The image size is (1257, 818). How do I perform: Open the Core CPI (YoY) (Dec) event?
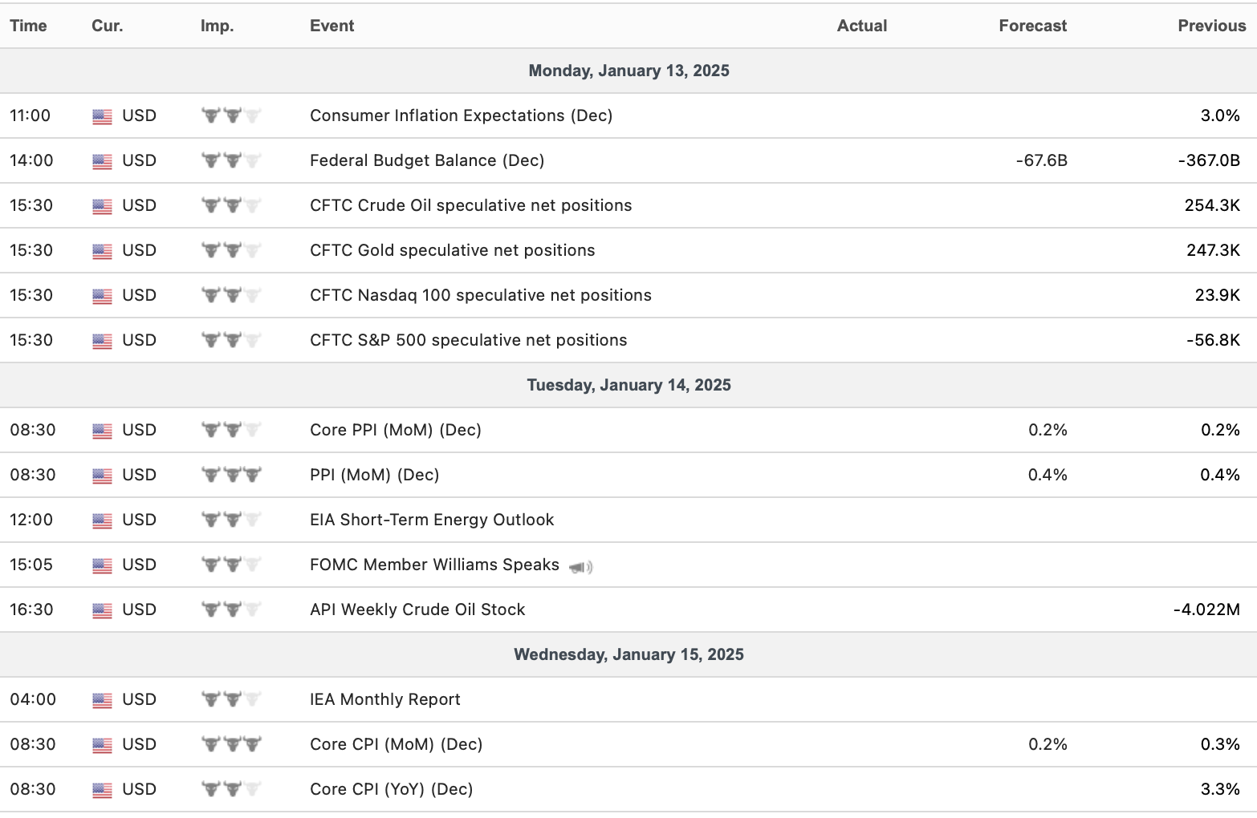391,789
